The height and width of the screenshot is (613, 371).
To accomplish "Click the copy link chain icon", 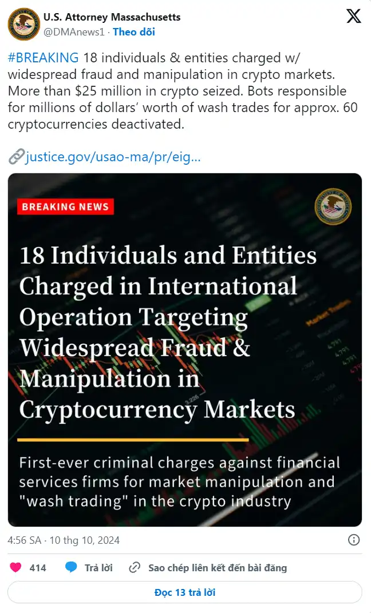I will 135,568.
